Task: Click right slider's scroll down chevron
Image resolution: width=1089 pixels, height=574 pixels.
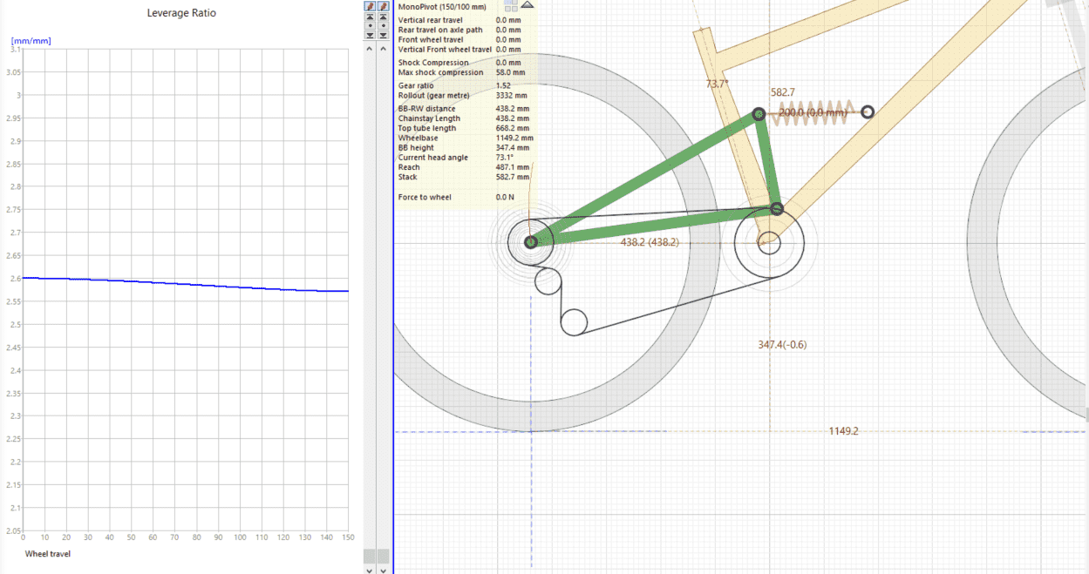Action: 383,569
